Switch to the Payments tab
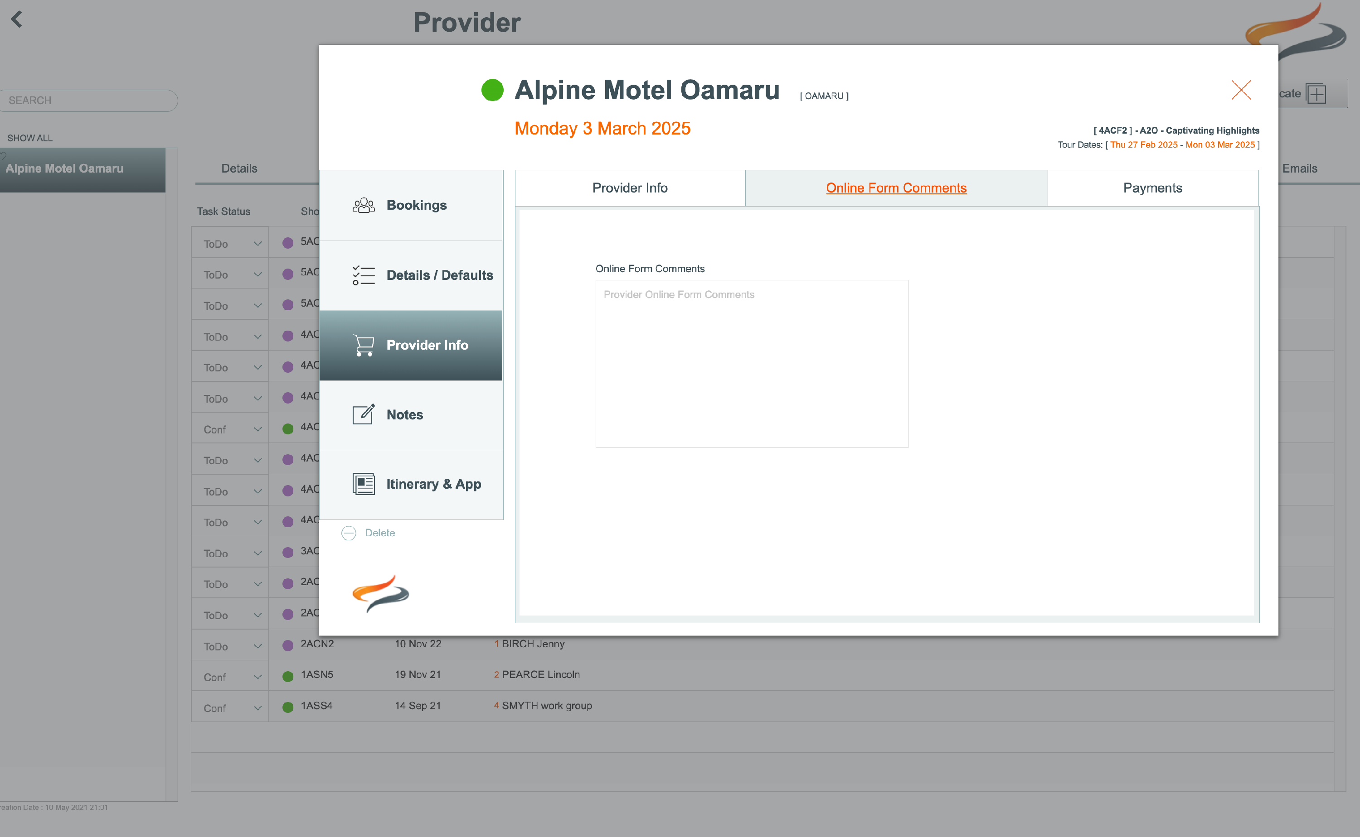This screenshot has width=1360, height=837. [x=1152, y=188]
